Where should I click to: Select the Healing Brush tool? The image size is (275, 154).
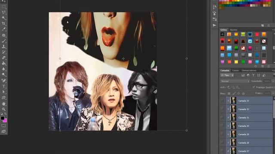pos(3,35)
